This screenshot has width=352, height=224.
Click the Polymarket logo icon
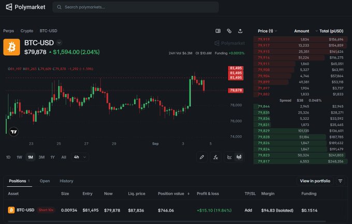coord(9,7)
